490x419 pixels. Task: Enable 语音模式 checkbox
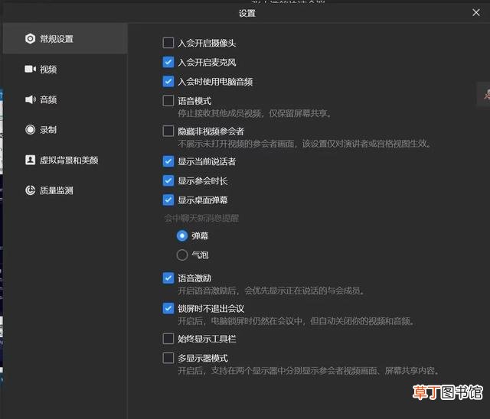pos(168,101)
